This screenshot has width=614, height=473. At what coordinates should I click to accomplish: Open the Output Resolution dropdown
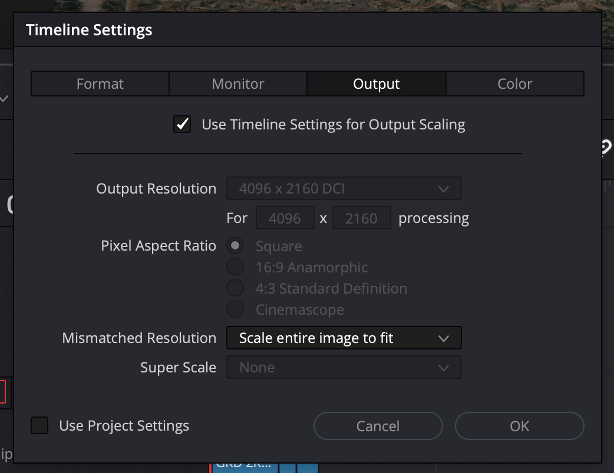pyautogui.click(x=344, y=189)
